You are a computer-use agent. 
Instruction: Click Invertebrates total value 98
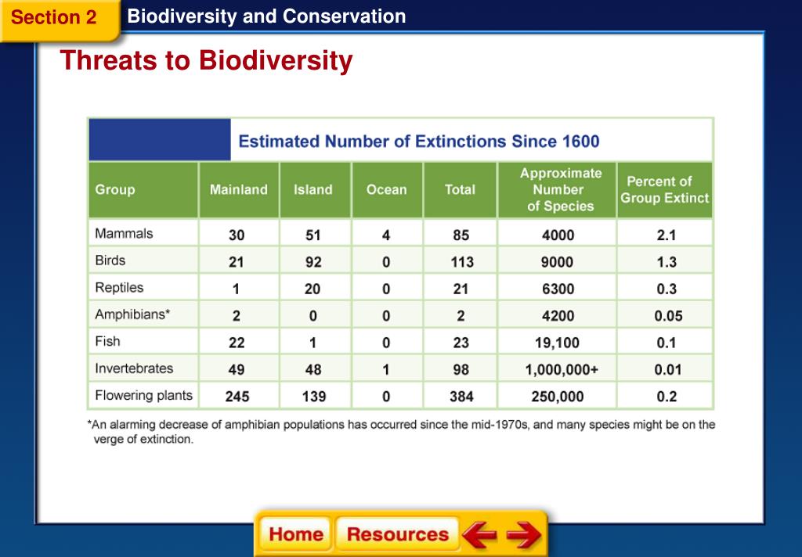[461, 369]
